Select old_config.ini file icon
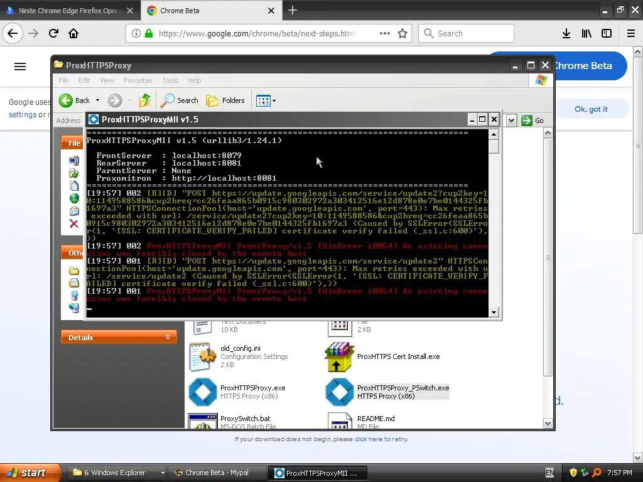 click(203, 356)
